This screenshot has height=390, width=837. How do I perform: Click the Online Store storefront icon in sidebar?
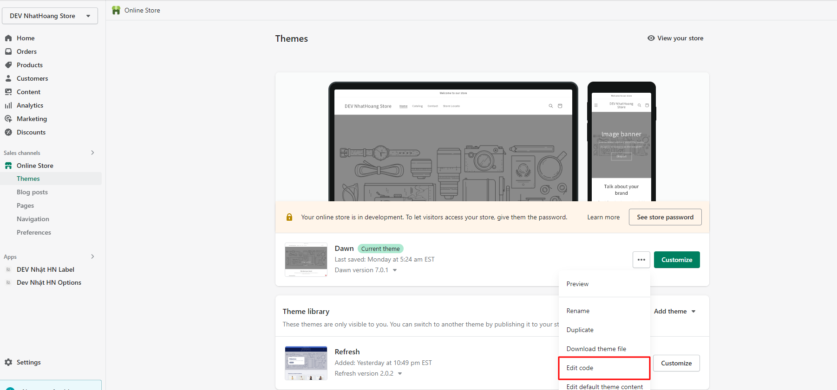[8, 166]
